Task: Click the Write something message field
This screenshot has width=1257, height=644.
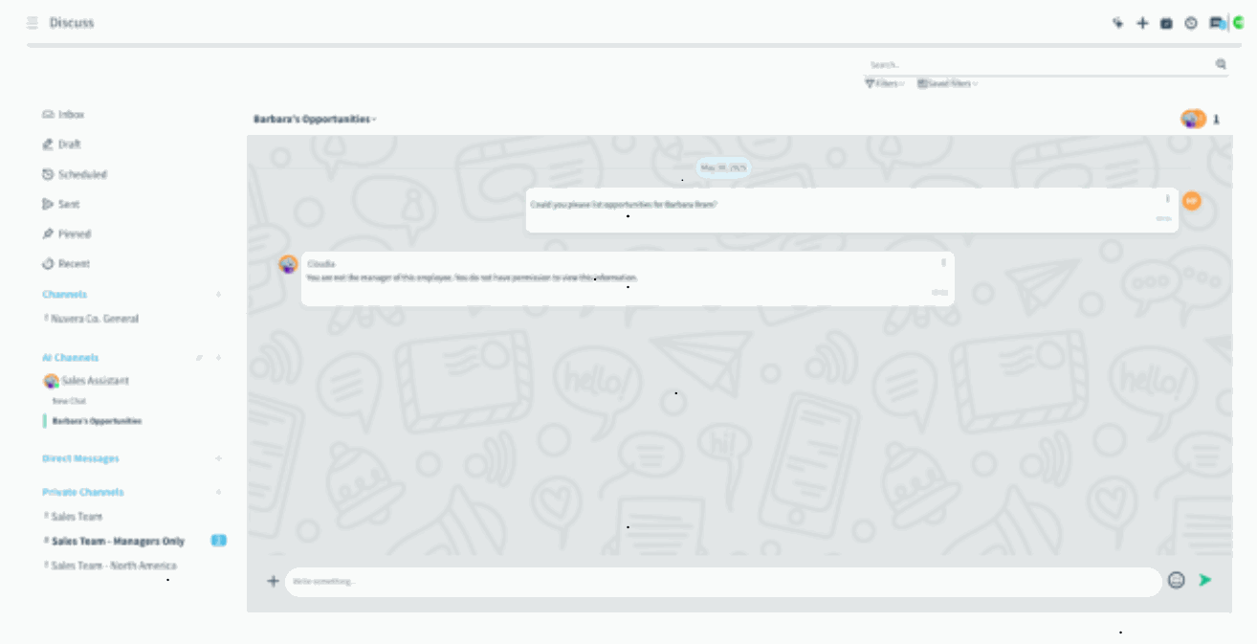Action: [x=722, y=582]
